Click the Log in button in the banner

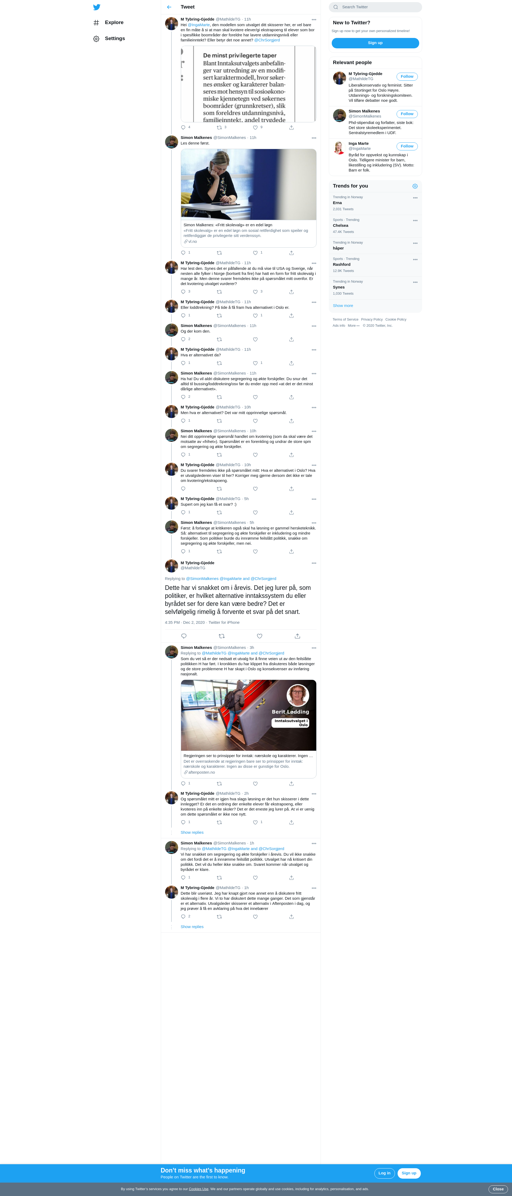pos(385,1173)
